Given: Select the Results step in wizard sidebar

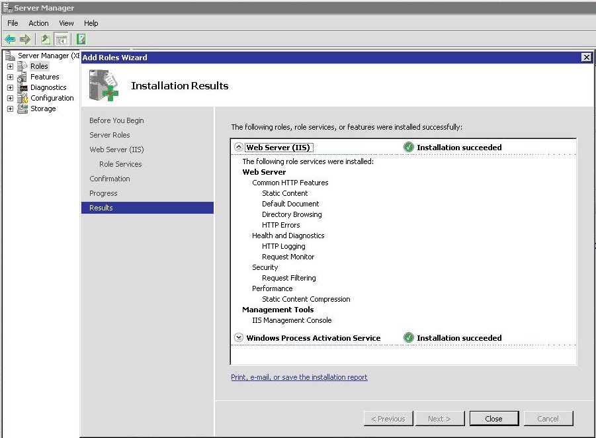Looking at the screenshot, I should 148,208.
